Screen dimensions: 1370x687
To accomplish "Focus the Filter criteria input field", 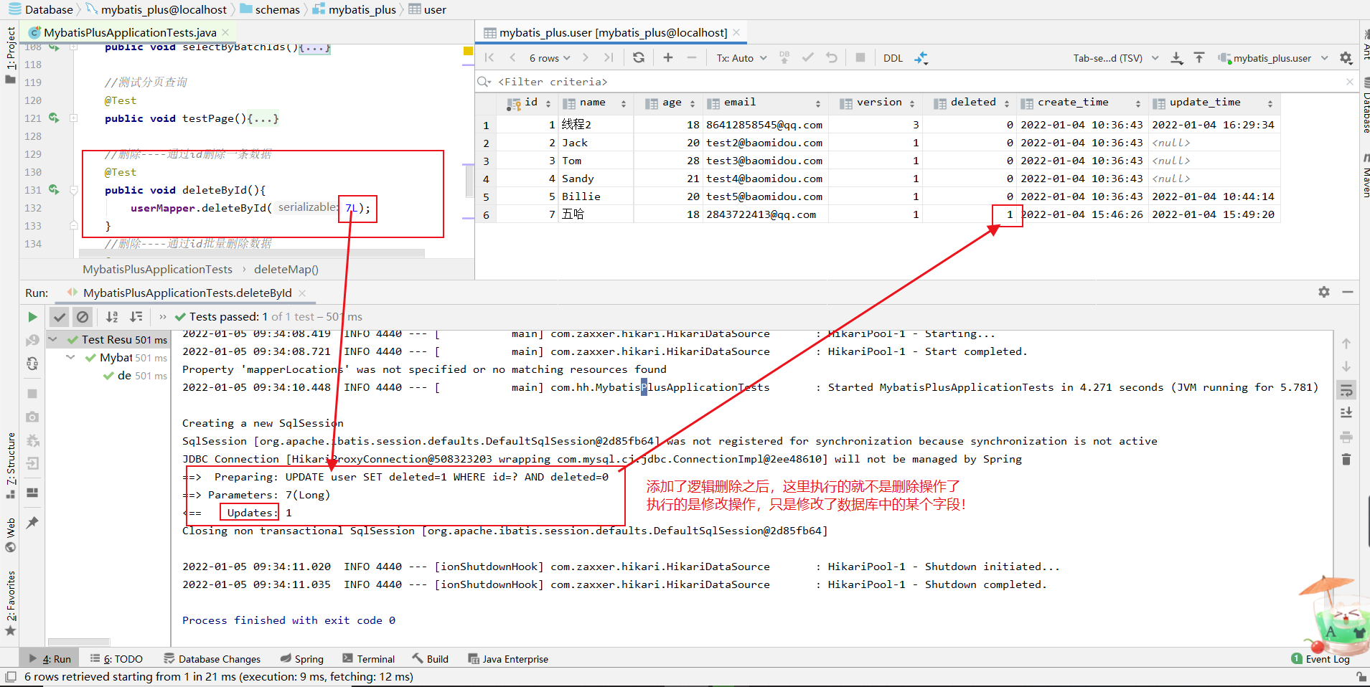I will (x=911, y=82).
